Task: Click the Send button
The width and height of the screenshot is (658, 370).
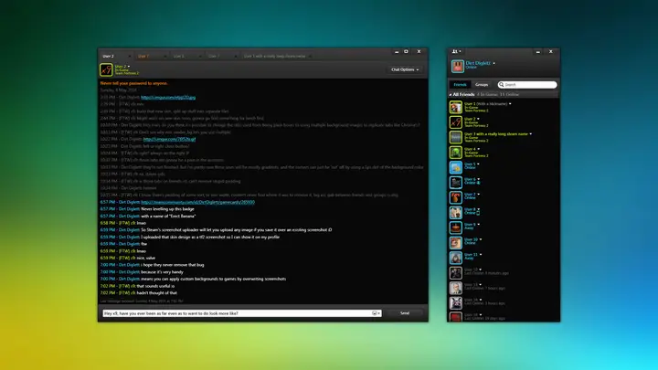Action: point(405,313)
